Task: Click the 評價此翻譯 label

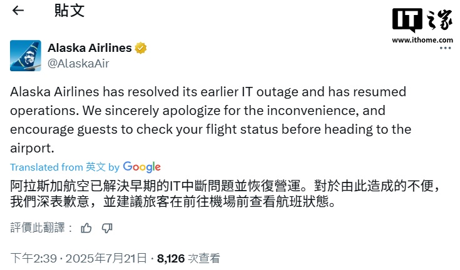Action: (x=38, y=228)
